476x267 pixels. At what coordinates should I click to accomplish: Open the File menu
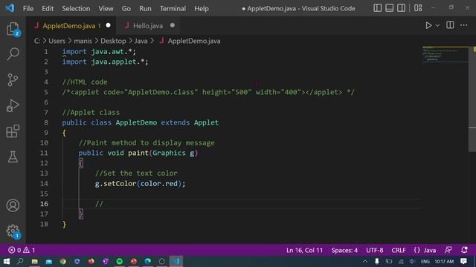click(x=28, y=8)
